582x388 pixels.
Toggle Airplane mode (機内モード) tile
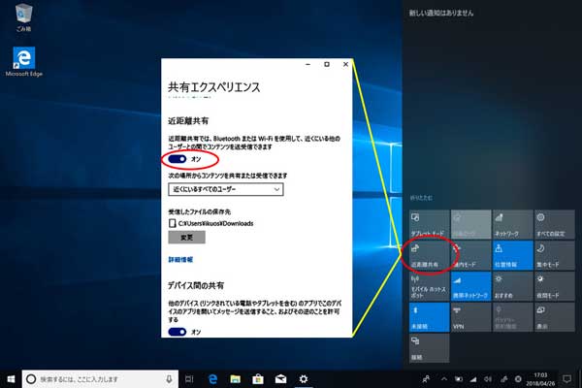[x=470, y=255]
